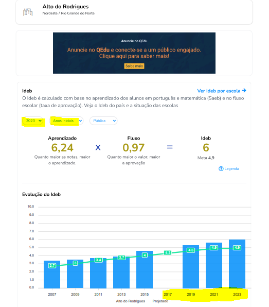Click the 2013 bar in the chart

click(x=121, y=272)
